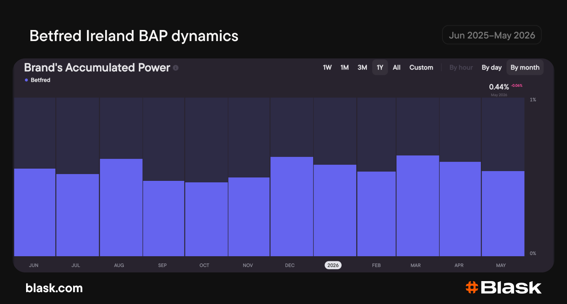The image size is (567, 304).
Task: Toggle the Betfred legend dot
Action: [26, 80]
